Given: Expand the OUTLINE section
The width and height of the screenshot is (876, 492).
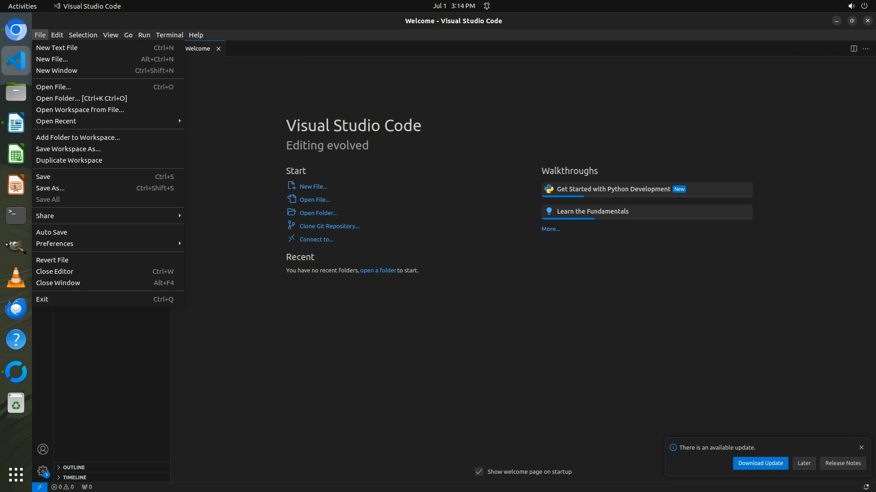Looking at the screenshot, I should pos(73,467).
